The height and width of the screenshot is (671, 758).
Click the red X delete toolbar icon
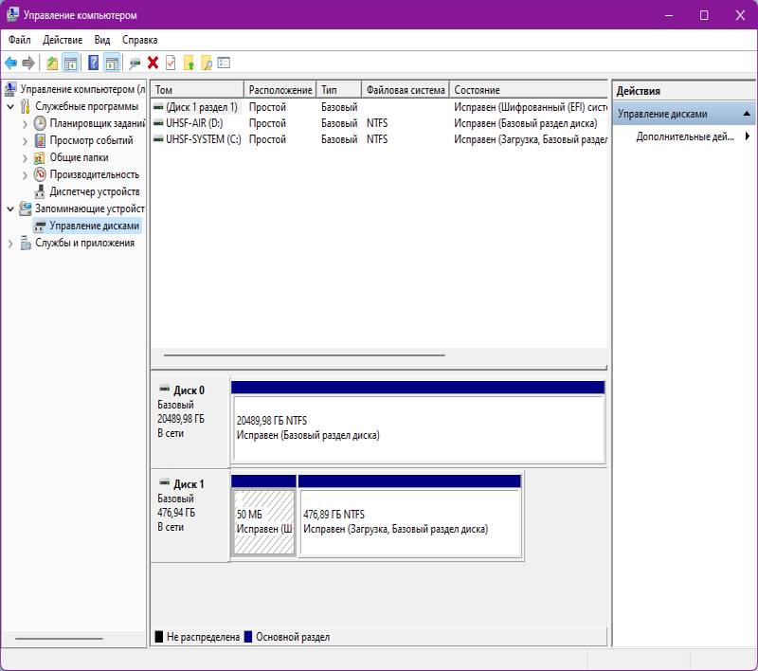tap(153, 63)
